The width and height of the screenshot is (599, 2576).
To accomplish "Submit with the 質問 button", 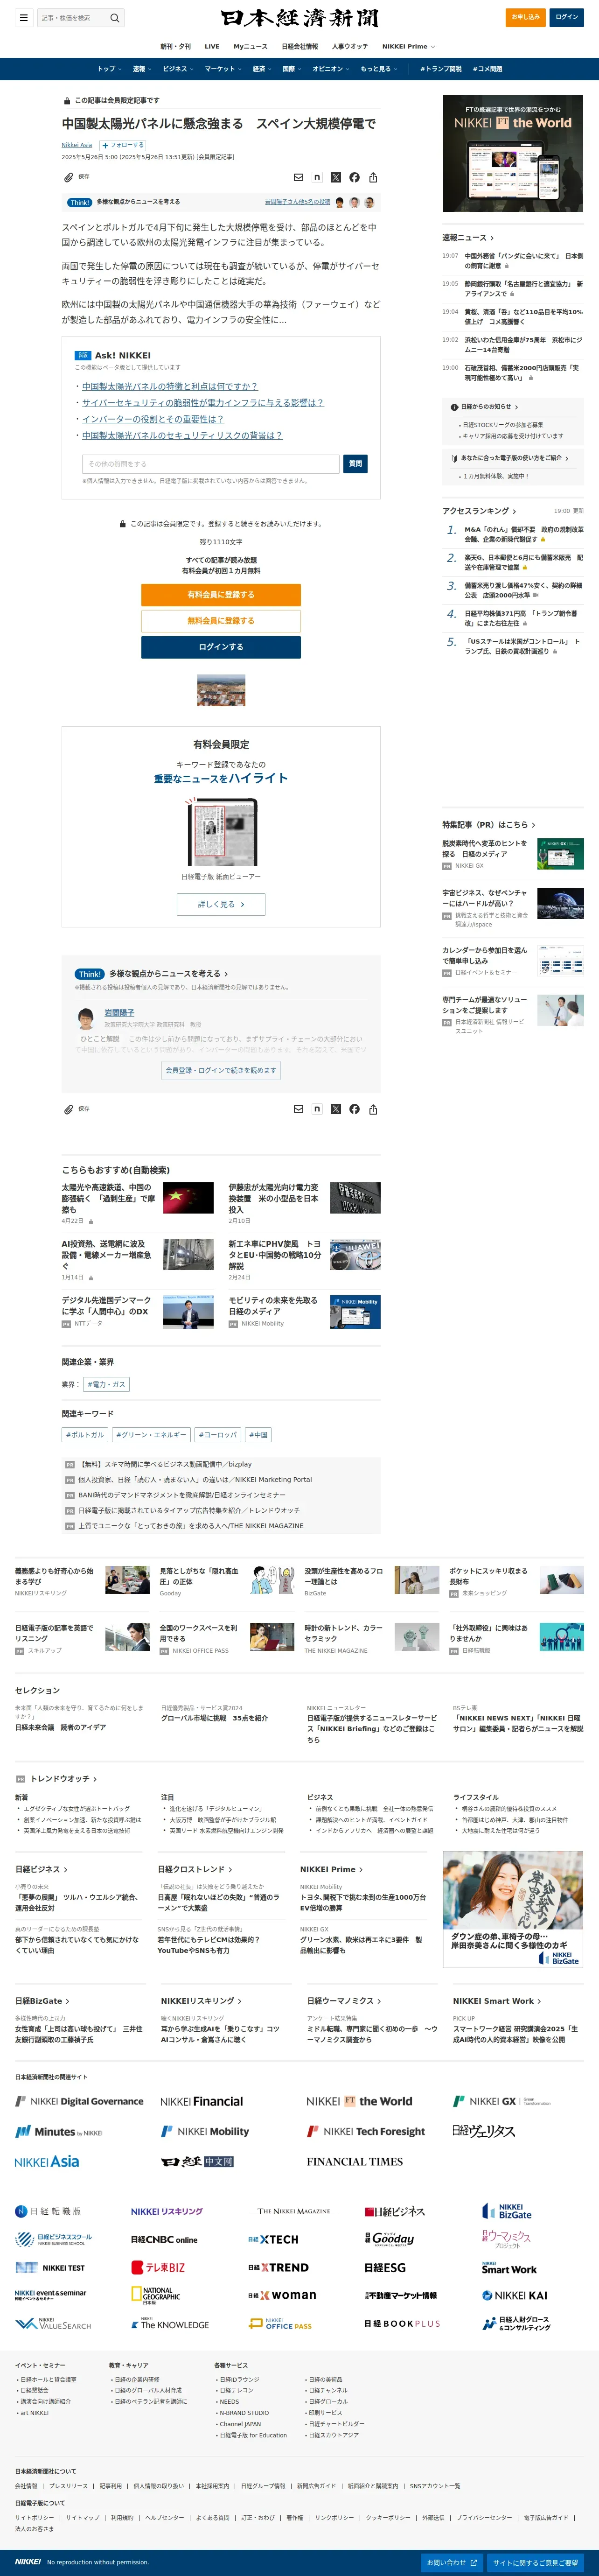I will coord(355,463).
